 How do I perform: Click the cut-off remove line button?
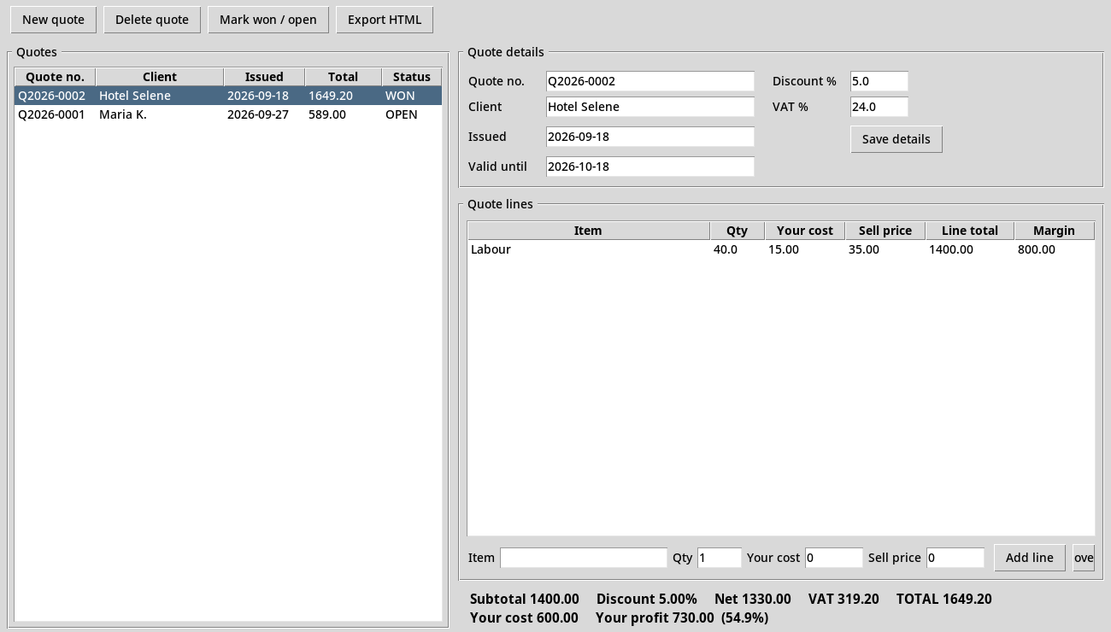pos(1084,558)
